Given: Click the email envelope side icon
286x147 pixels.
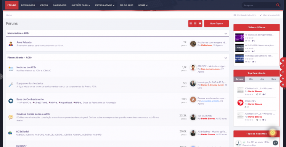Looking at the screenshot, I should pyautogui.click(x=283, y=84).
